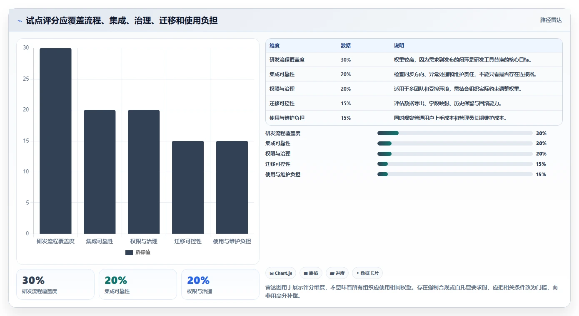This screenshot has height=316, width=579.
Task: Click the 权限与治理 x-axis label
Action: pyautogui.click(x=144, y=241)
